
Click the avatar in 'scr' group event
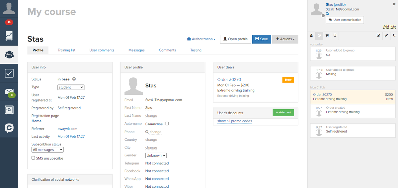[319, 56]
